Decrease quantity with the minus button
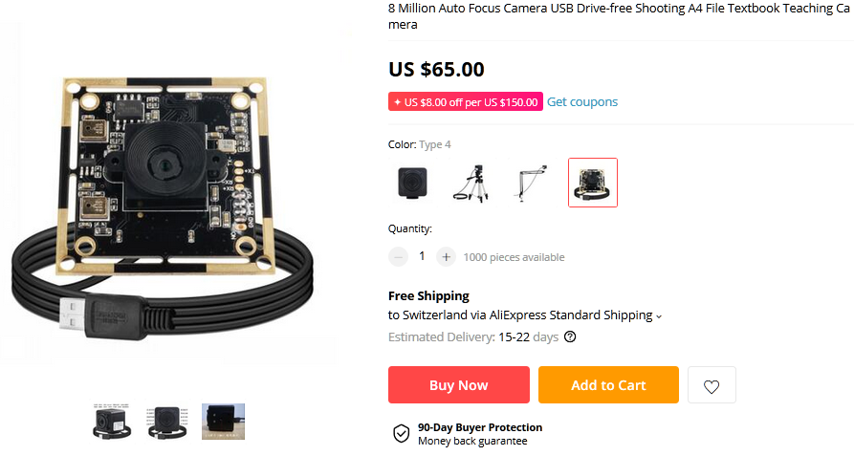This screenshot has height=456, width=854. pos(398,256)
